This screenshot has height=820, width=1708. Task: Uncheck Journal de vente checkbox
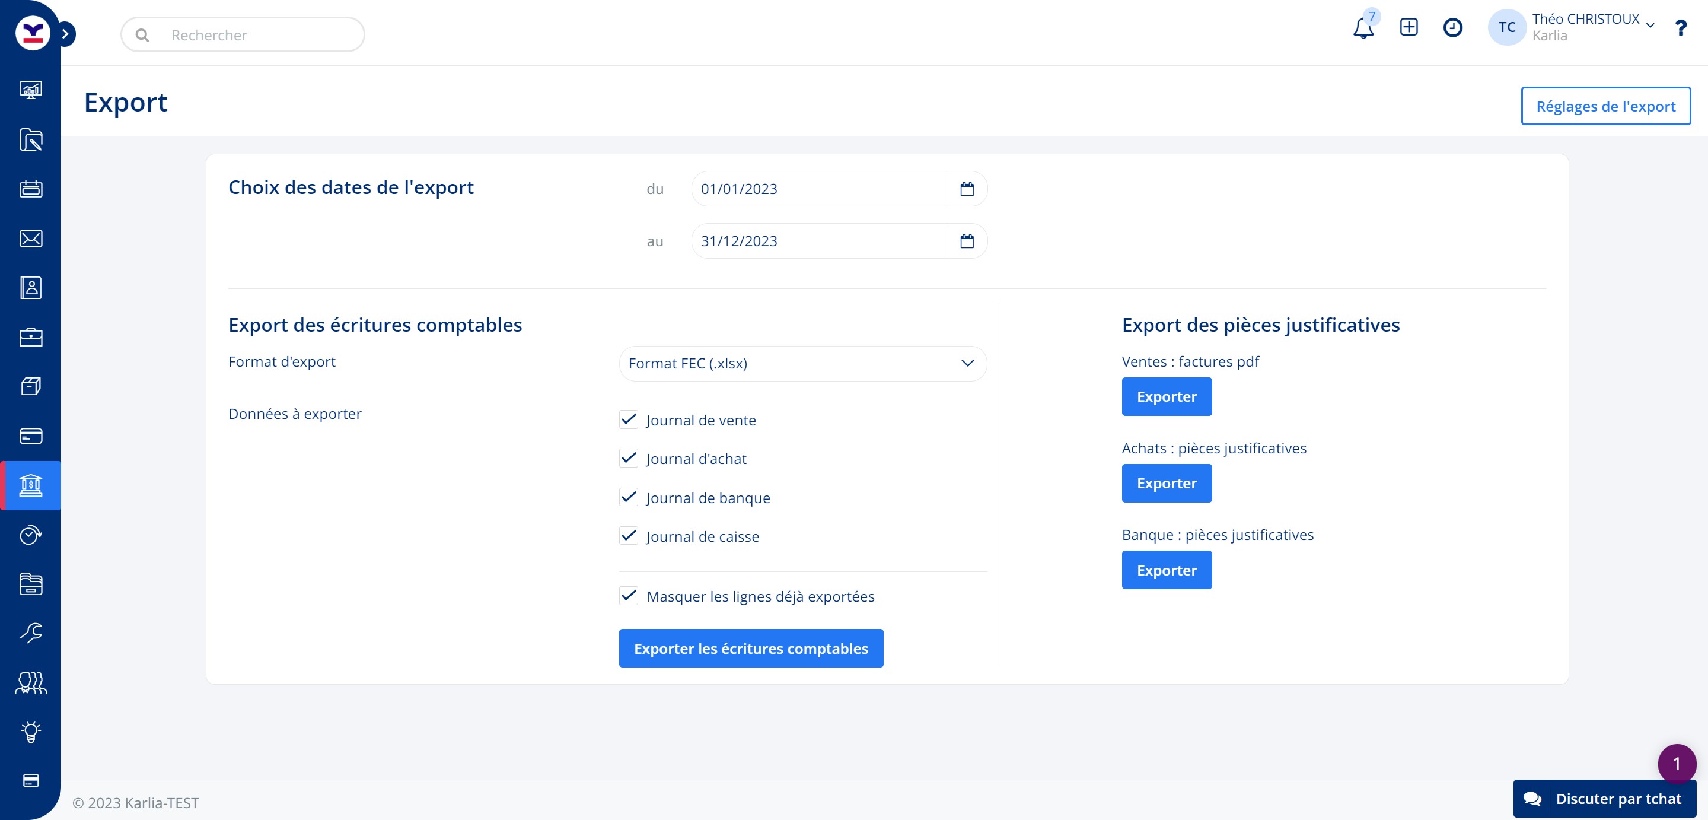tap(628, 419)
